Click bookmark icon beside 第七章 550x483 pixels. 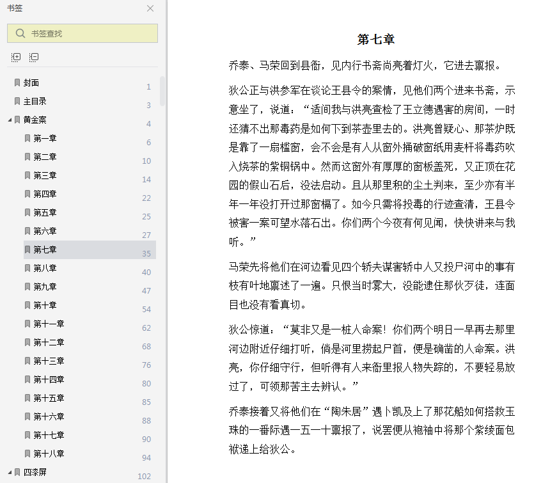27,249
